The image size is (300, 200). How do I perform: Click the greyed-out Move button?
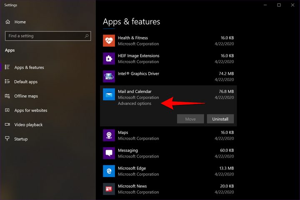click(190, 119)
